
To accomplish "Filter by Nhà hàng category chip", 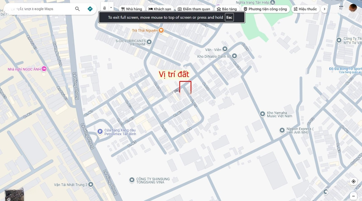I will point(132,9).
